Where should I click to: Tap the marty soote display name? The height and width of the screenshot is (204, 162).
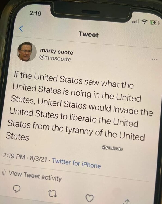click(x=57, y=51)
